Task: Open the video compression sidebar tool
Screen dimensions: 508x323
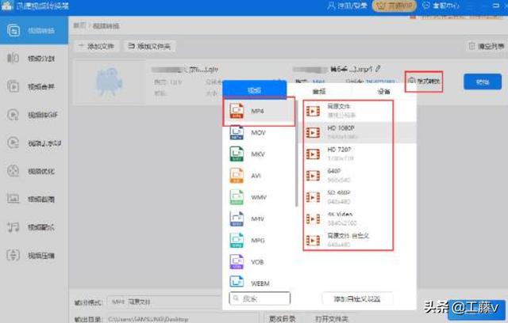Action: (34, 255)
